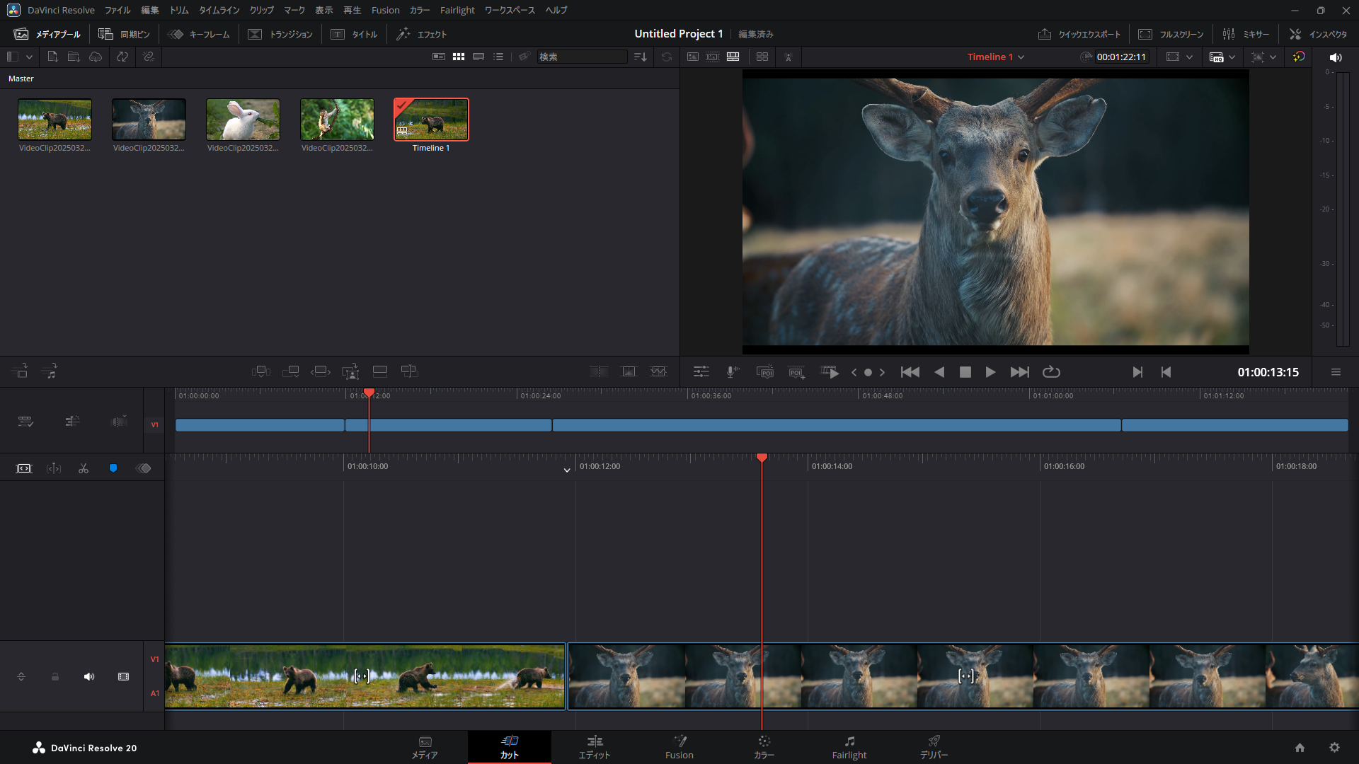Click the voiceover microphone icon
Screen dimensions: 1359x764
point(733,372)
